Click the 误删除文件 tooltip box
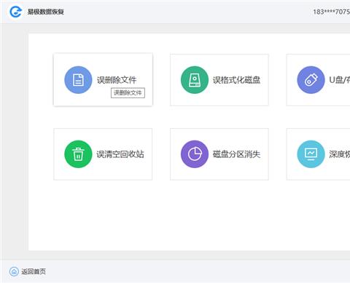Viewport: 350px width, 283px height. click(128, 93)
